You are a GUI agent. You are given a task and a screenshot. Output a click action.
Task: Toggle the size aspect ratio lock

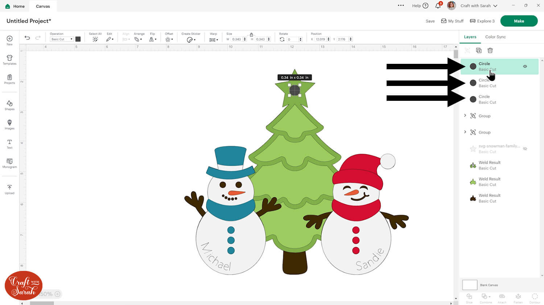(x=251, y=34)
